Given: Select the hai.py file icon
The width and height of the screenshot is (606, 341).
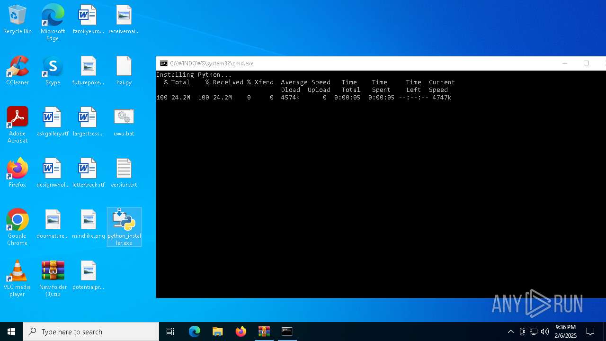Looking at the screenshot, I should point(124,71).
